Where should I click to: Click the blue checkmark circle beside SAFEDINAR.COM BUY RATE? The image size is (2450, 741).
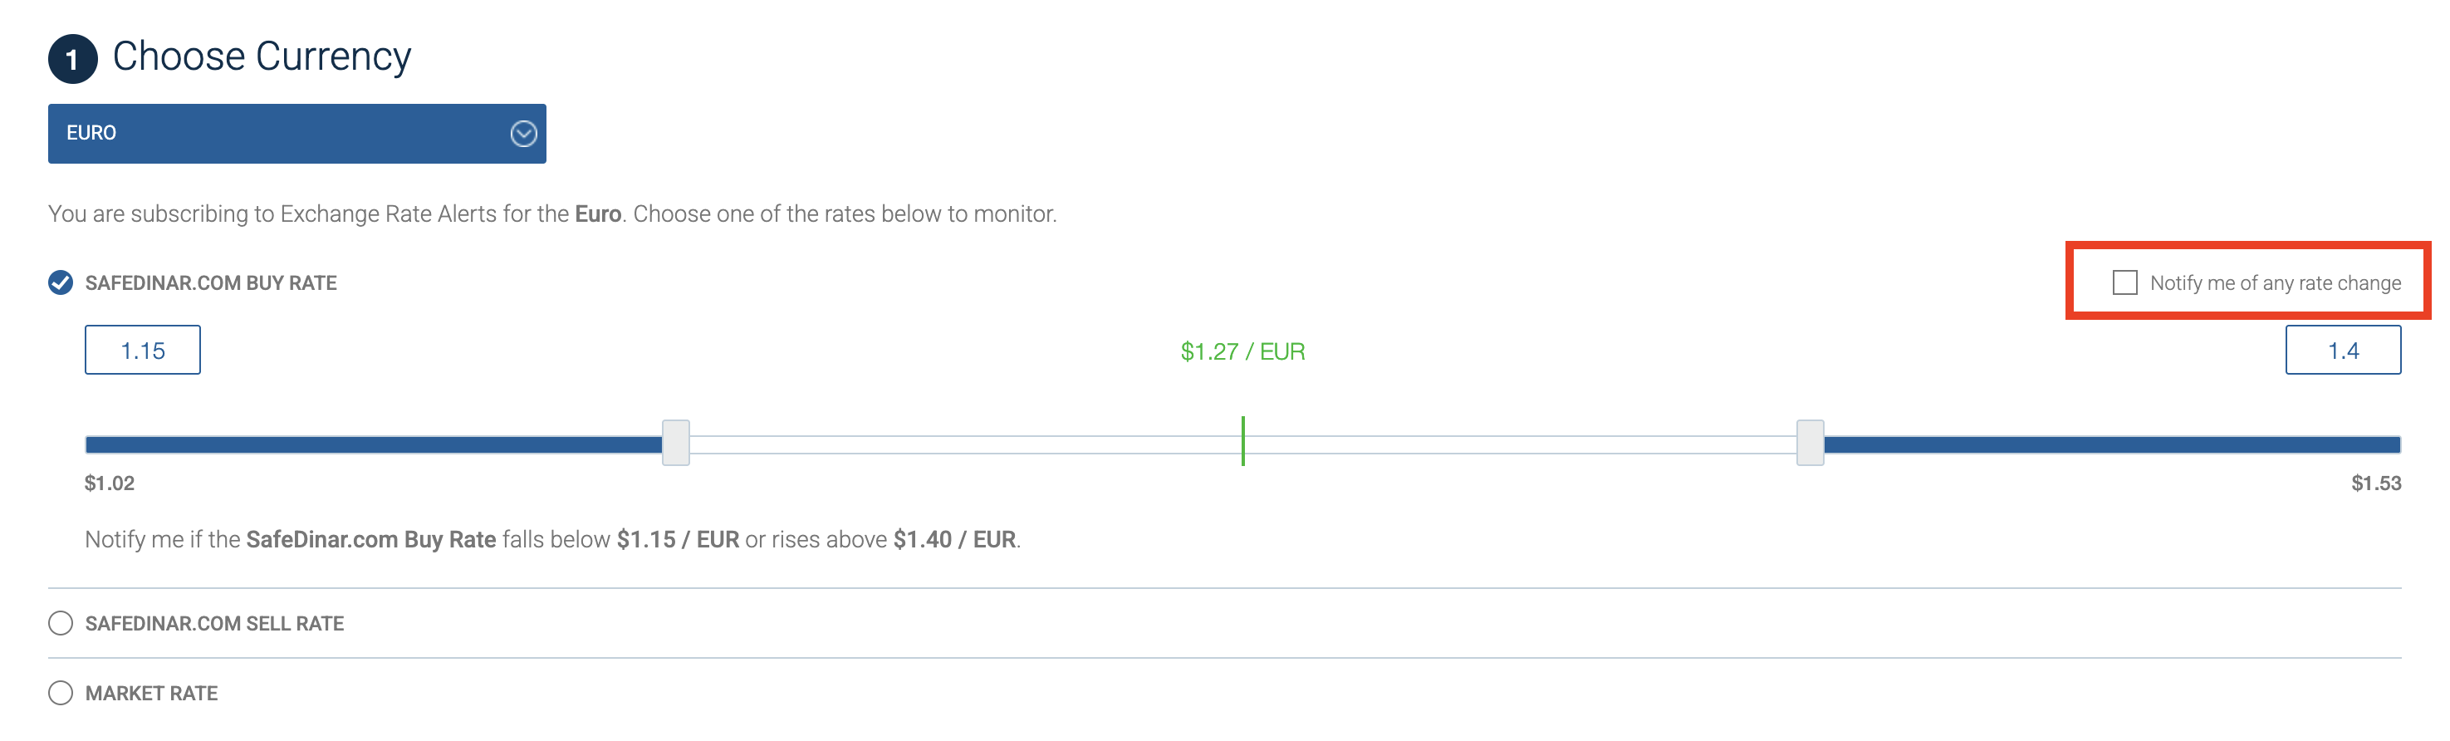tap(60, 282)
